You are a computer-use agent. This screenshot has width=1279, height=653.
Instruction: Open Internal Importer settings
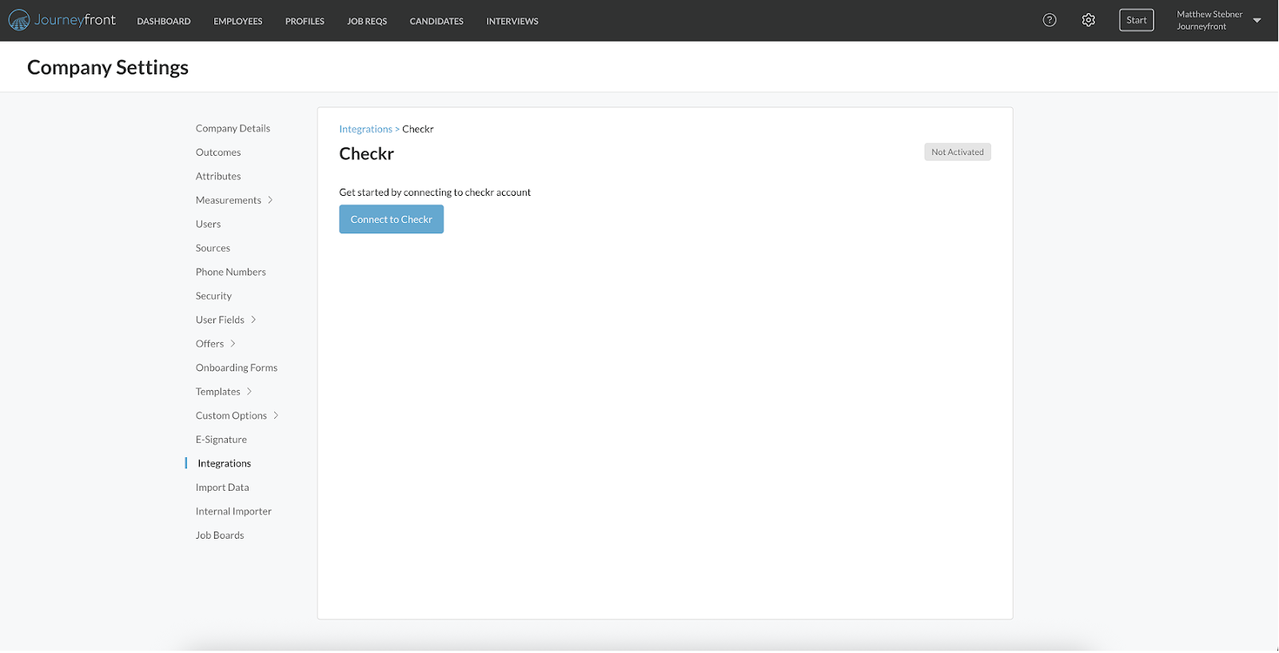pos(233,512)
